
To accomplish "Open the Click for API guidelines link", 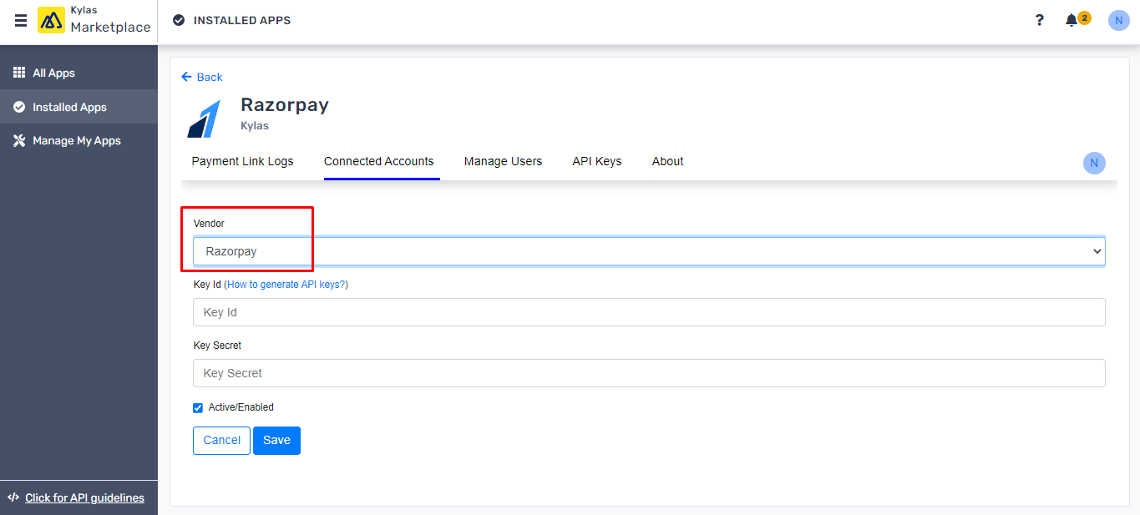I will (84, 497).
